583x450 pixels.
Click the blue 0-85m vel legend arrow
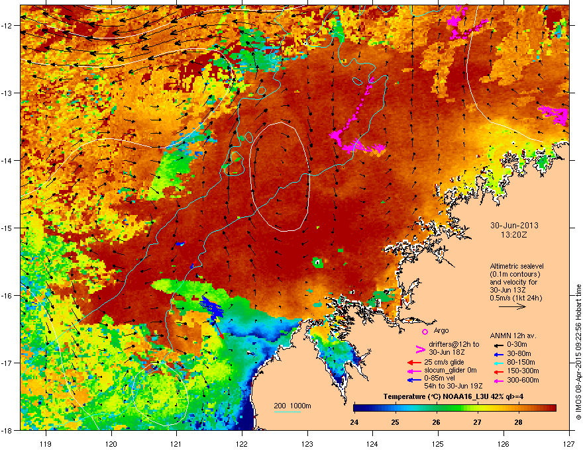click(x=414, y=379)
